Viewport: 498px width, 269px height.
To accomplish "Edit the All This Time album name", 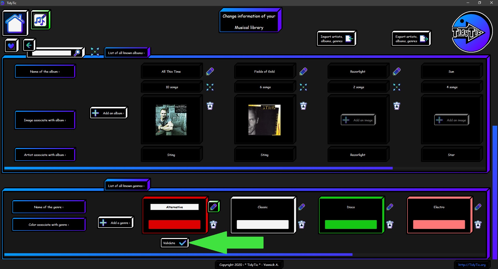I will point(210,71).
